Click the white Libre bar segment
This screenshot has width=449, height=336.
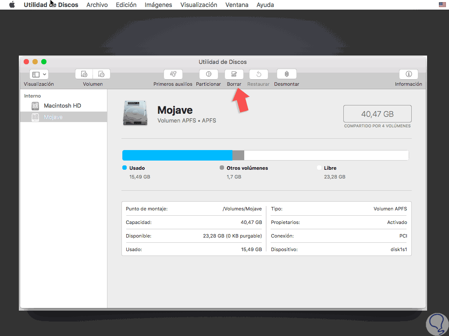pos(326,155)
